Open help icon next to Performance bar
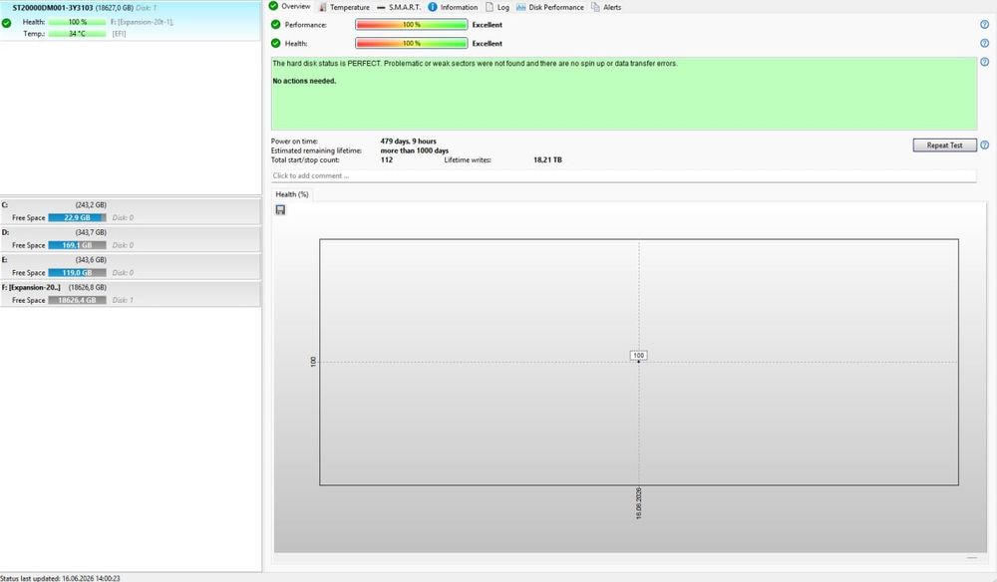The width and height of the screenshot is (997, 582). (x=984, y=25)
